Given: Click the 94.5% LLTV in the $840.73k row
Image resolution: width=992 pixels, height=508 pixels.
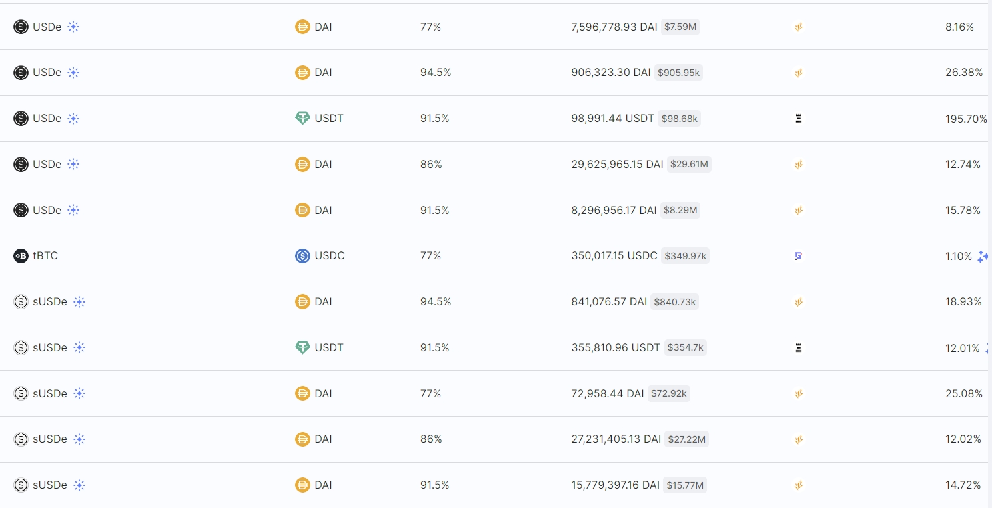Looking at the screenshot, I should point(436,302).
